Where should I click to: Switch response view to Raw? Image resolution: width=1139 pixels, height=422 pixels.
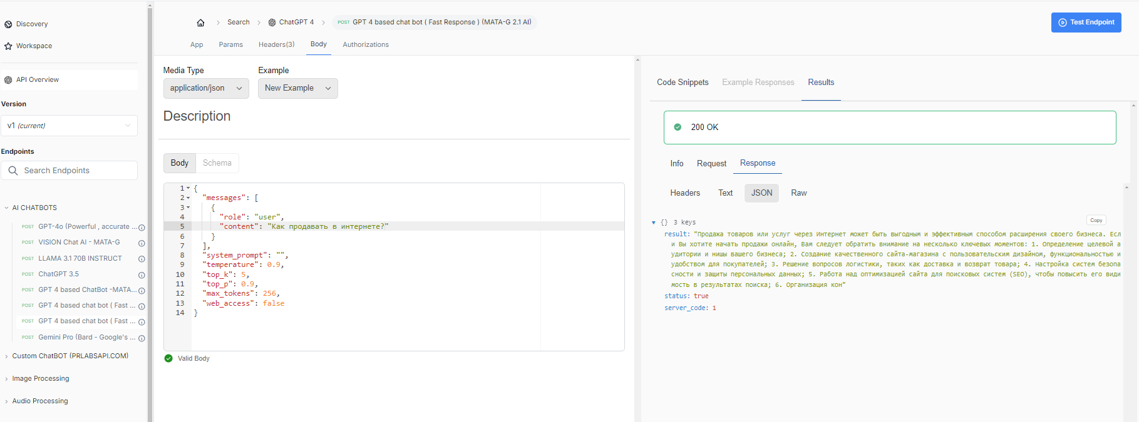(x=798, y=193)
